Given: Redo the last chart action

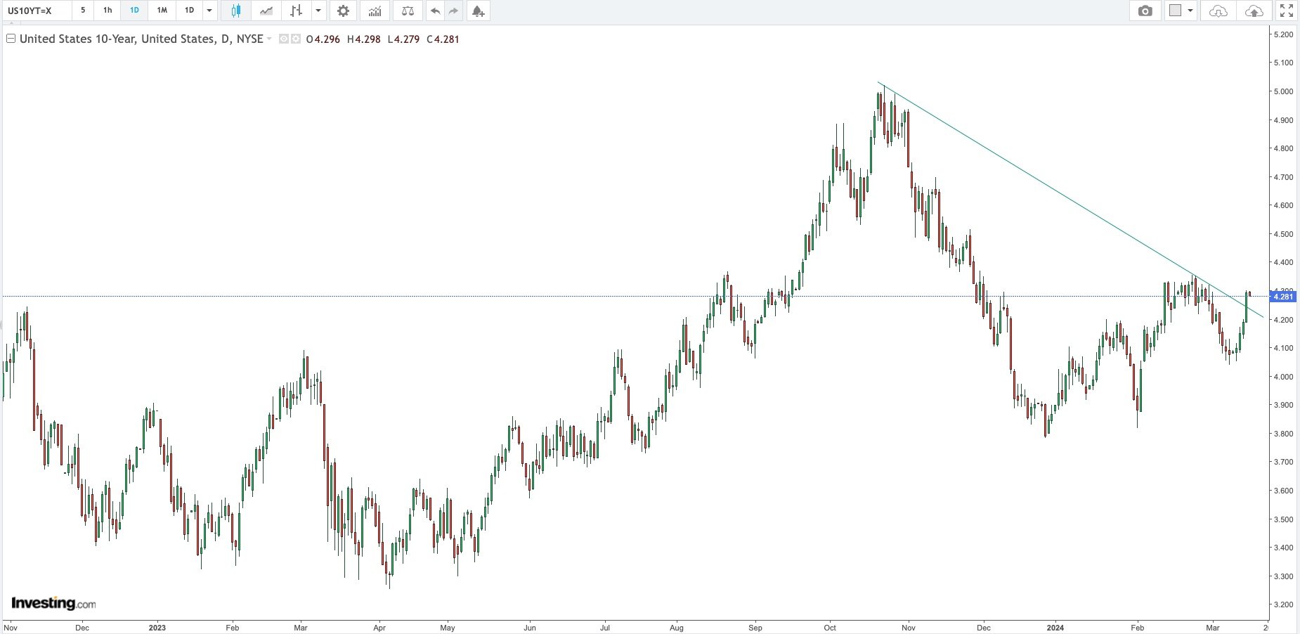Looking at the screenshot, I should (x=453, y=11).
